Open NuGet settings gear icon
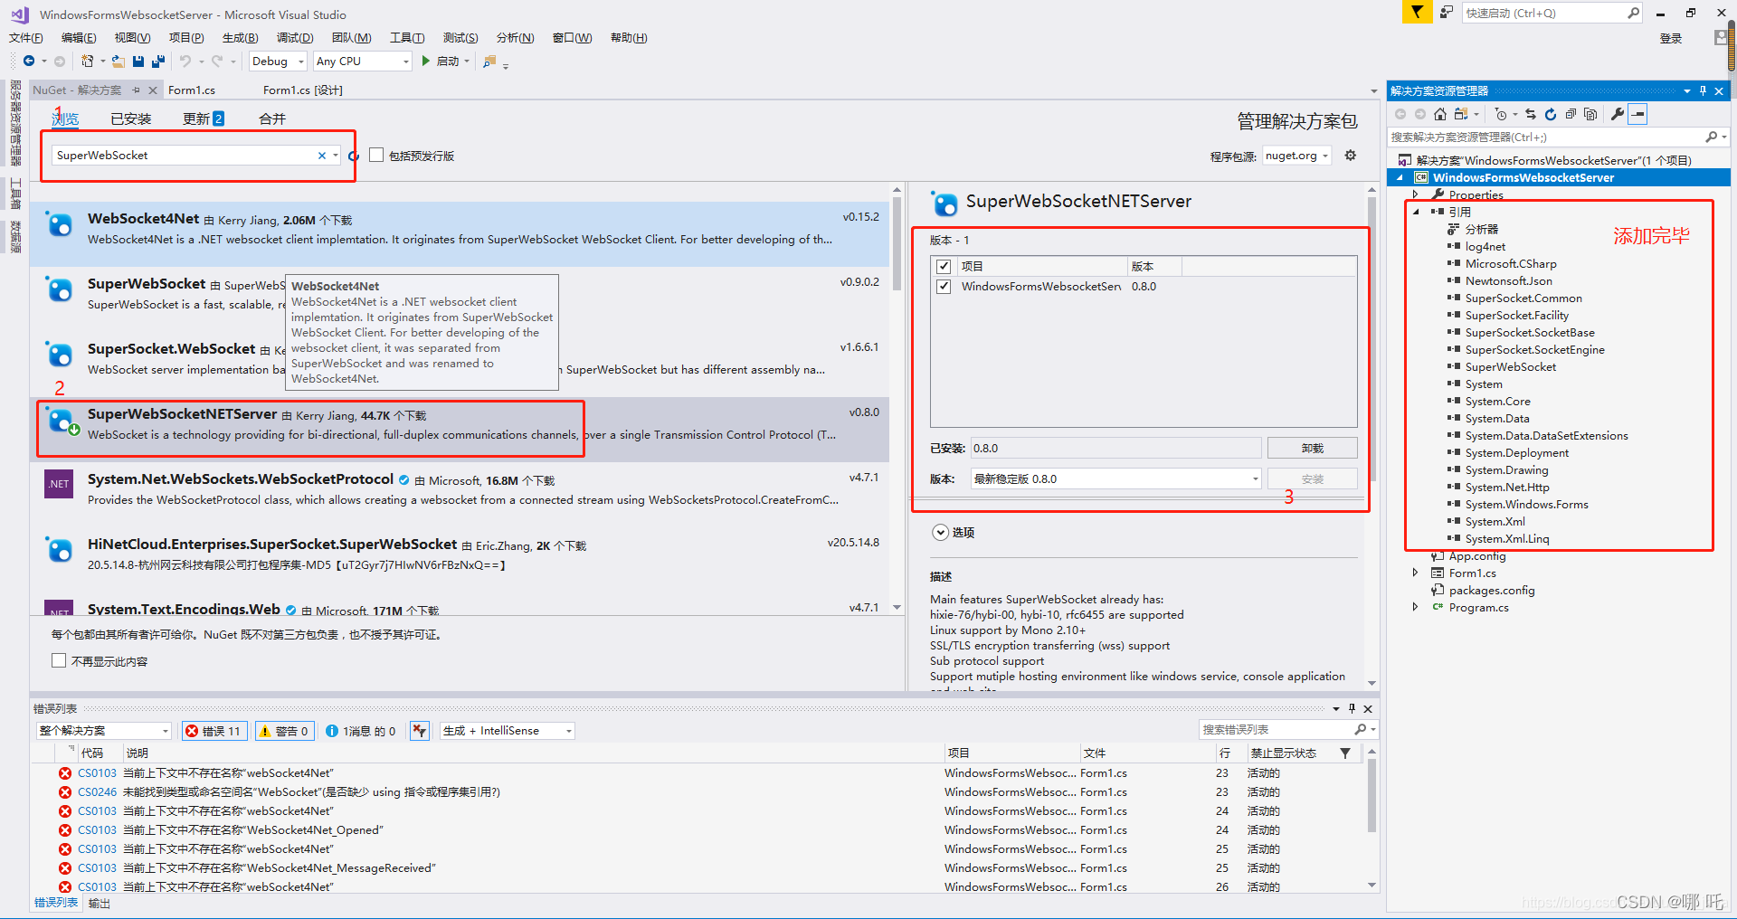The height and width of the screenshot is (919, 1737). (x=1351, y=156)
